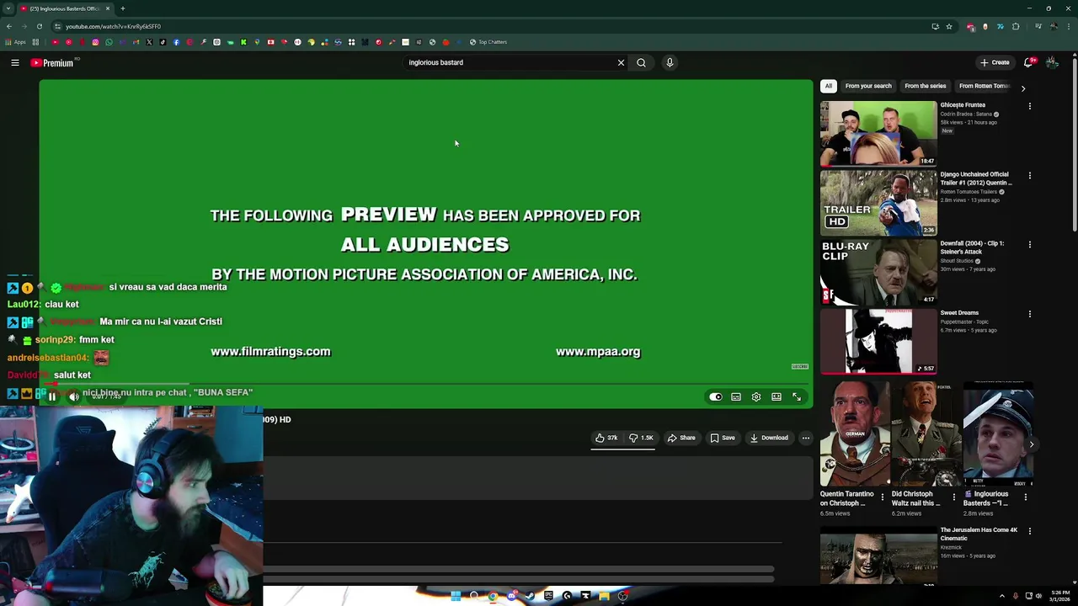
Task: Open the Top Chatters bookmark
Action: click(488, 42)
